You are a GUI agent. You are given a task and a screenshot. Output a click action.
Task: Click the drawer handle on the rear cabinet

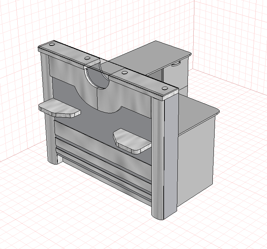click(x=176, y=64)
